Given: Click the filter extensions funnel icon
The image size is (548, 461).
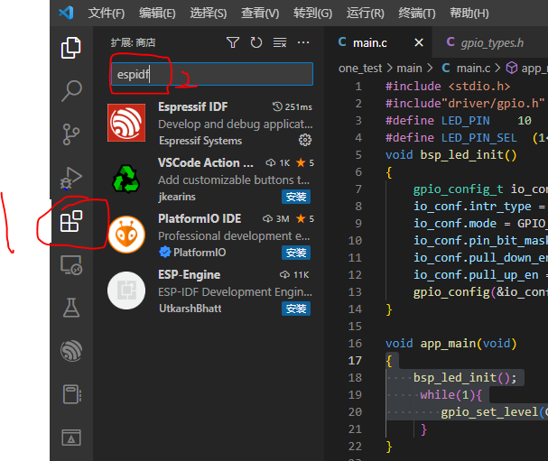Looking at the screenshot, I should [x=233, y=42].
